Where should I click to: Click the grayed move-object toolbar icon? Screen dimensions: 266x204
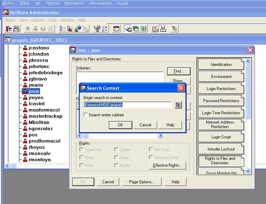(51, 29)
